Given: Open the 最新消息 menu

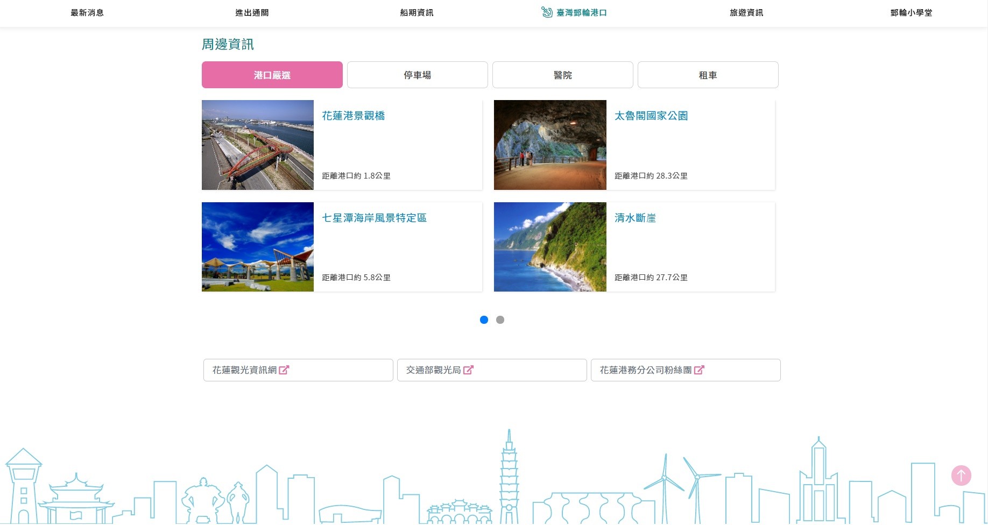Looking at the screenshot, I should (x=87, y=12).
